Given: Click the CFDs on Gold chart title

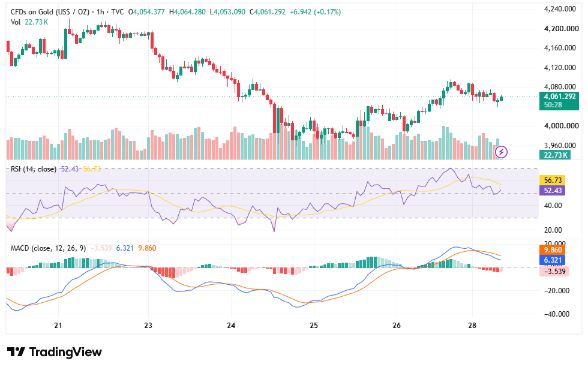Looking at the screenshot, I should (50, 12).
